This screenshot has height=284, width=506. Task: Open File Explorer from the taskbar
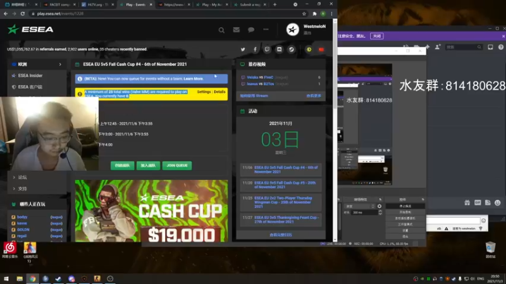pyautogui.click(x=20, y=278)
